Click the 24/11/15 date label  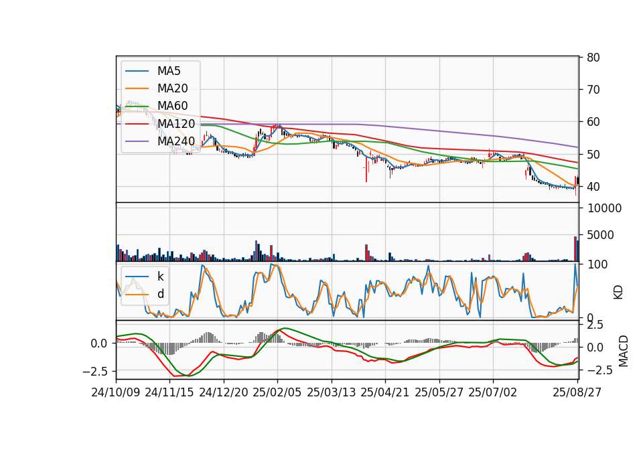pos(169,392)
